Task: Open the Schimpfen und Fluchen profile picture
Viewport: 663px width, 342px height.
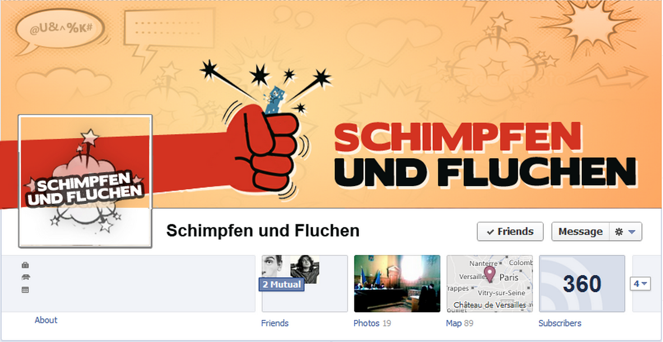Action: 85,181
